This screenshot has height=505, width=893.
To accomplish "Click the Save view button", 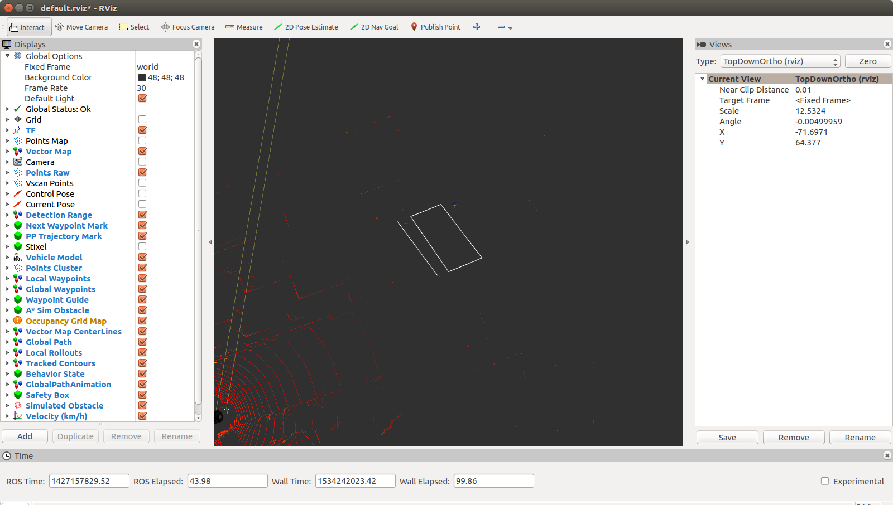I will click(727, 437).
